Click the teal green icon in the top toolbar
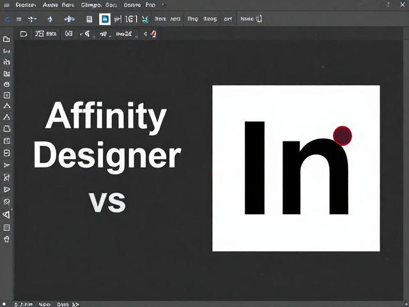This screenshot has height=307, width=409. [145, 19]
